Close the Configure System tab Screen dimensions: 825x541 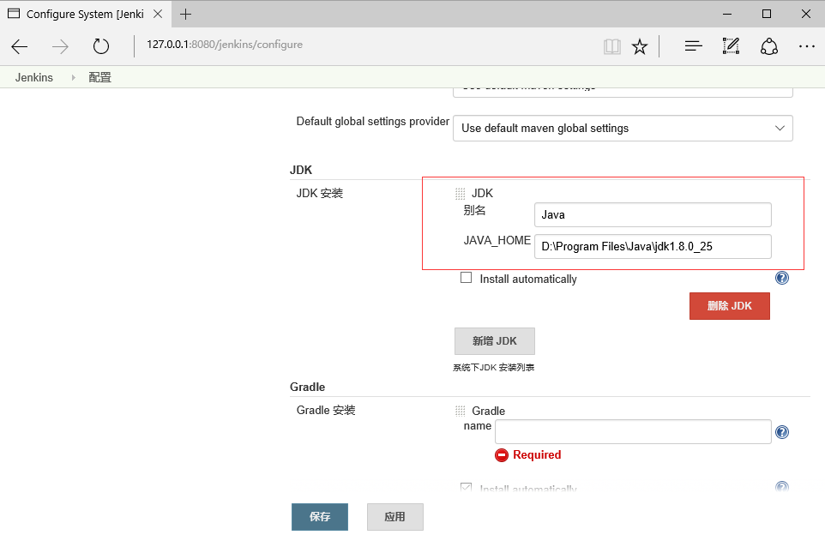[157, 14]
